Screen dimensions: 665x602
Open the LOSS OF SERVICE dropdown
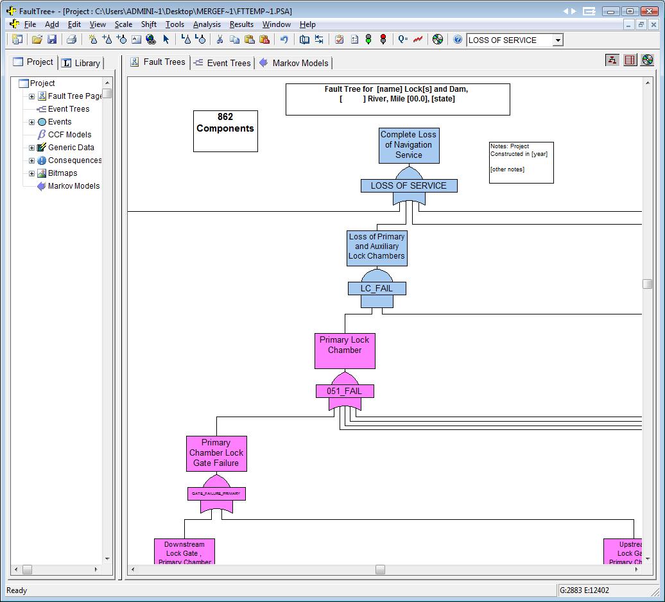(x=558, y=40)
